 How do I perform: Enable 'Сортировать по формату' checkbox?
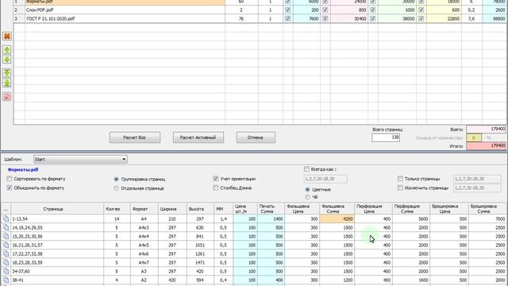(10, 179)
